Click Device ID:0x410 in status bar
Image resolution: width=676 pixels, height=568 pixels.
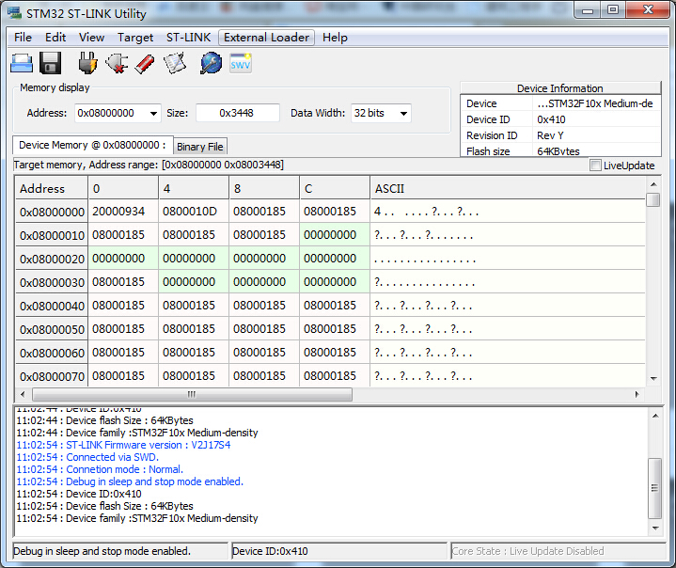coord(270,551)
